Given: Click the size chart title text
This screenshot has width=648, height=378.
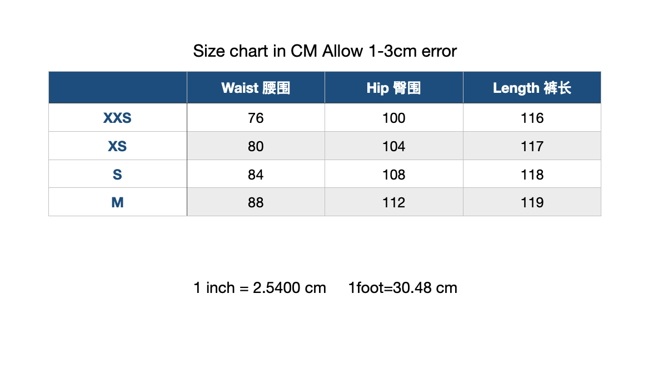Looking at the screenshot, I should click(325, 51).
